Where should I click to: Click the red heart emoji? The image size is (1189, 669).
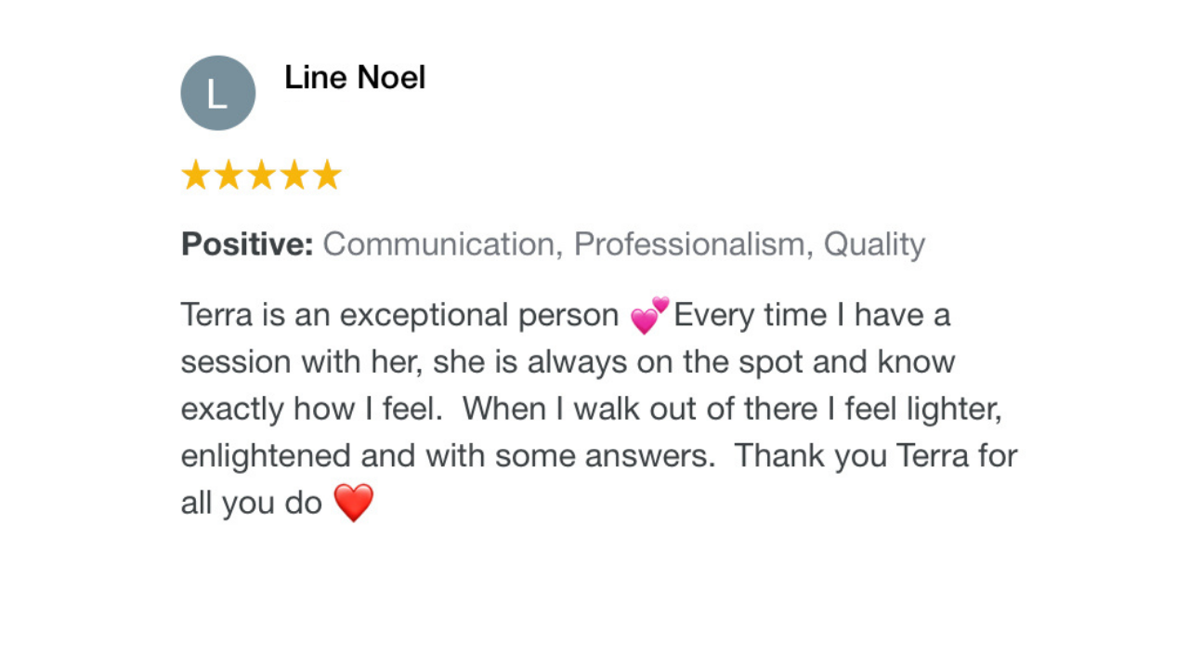[353, 503]
